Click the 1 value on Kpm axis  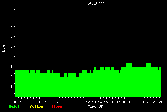pos(12,87)
